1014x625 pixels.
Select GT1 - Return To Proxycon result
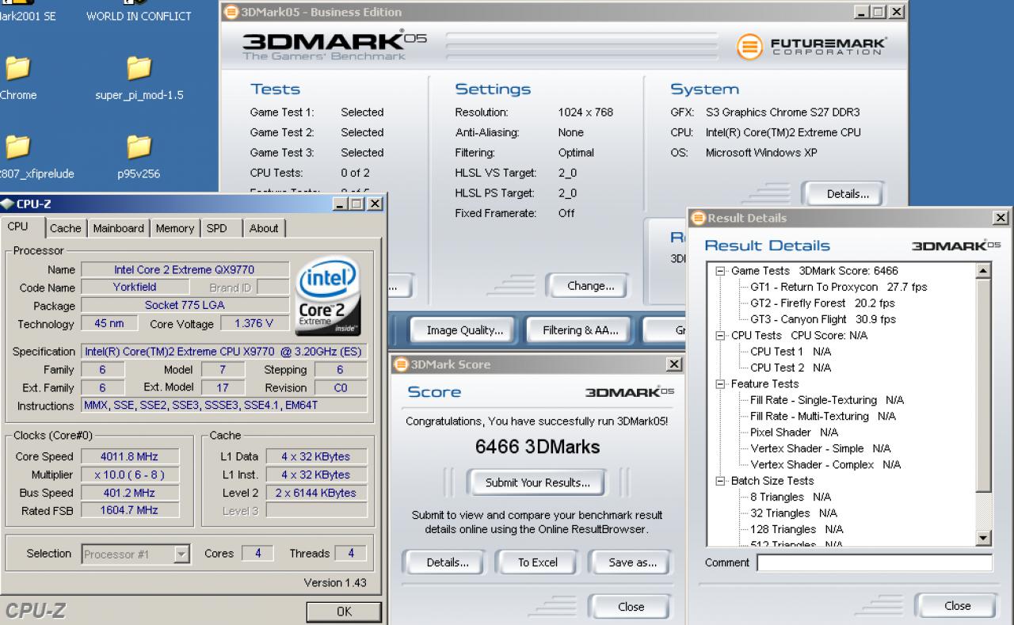point(838,287)
